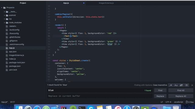Image resolution: width=195 pixels, height=109 pixels.
Task: Open app.json in the project tree
Action: tap(13, 52)
